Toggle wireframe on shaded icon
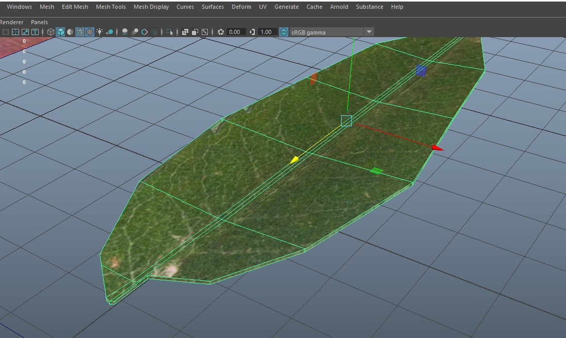This screenshot has width=566, height=338. pyautogui.click(x=80, y=32)
